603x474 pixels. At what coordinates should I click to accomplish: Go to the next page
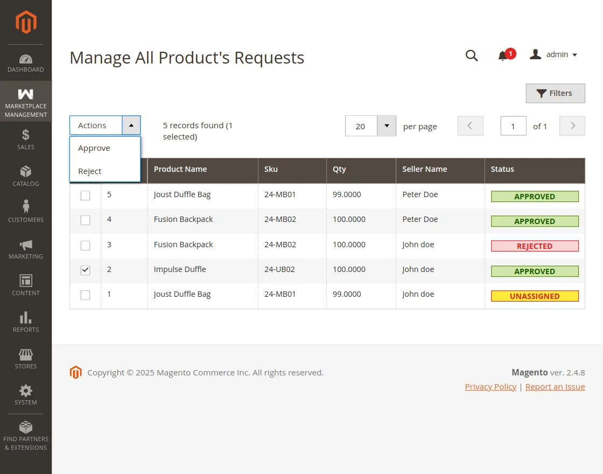[572, 126]
